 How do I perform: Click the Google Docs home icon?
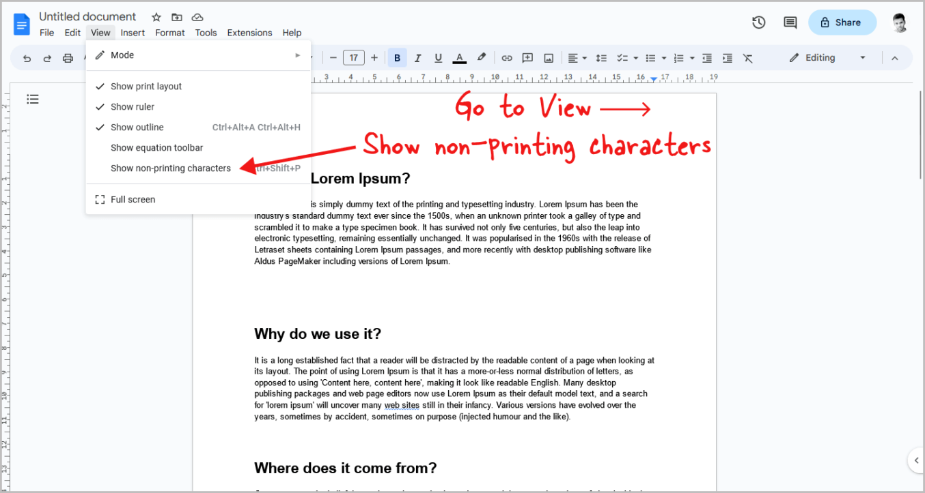pyautogui.click(x=22, y=25)
